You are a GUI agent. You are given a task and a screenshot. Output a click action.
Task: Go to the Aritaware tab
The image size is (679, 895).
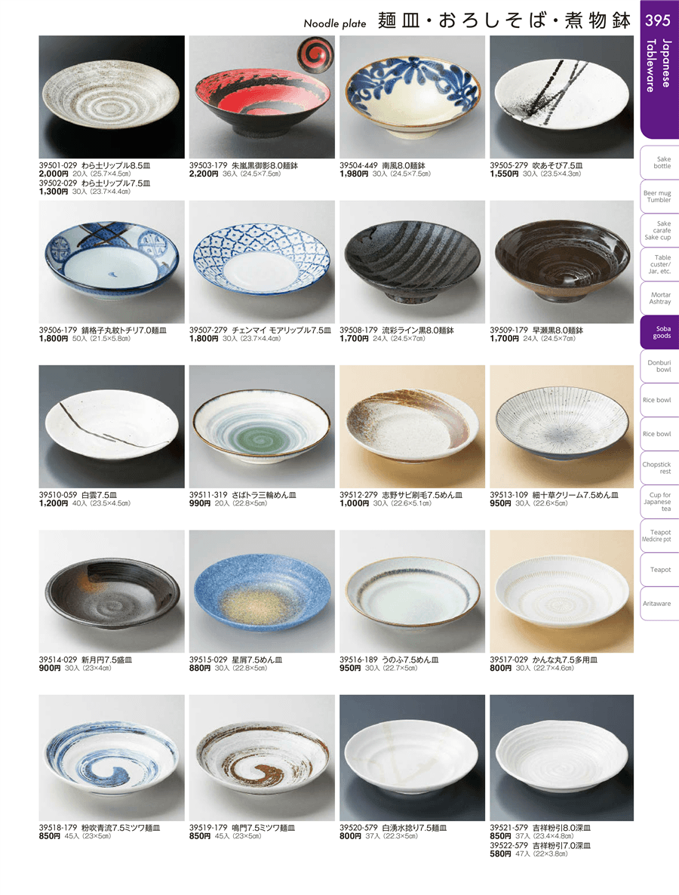tap(660, 603)
